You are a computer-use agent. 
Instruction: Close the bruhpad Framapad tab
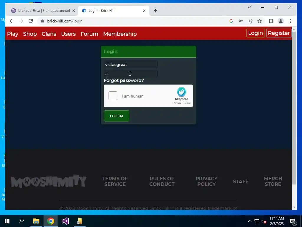tap(73, 11)
